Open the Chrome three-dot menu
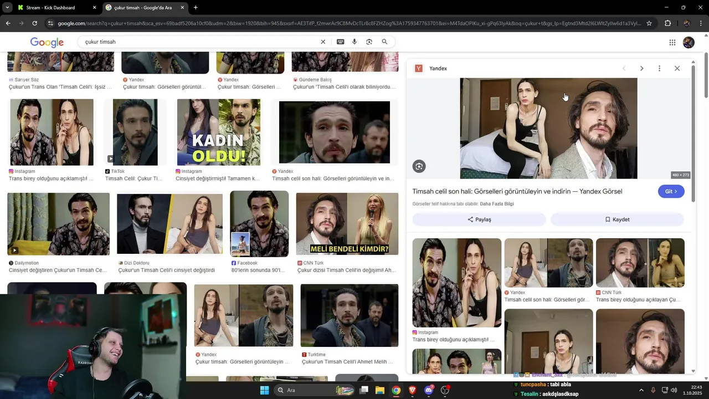 pyautogui.click(x=701, y=23)
